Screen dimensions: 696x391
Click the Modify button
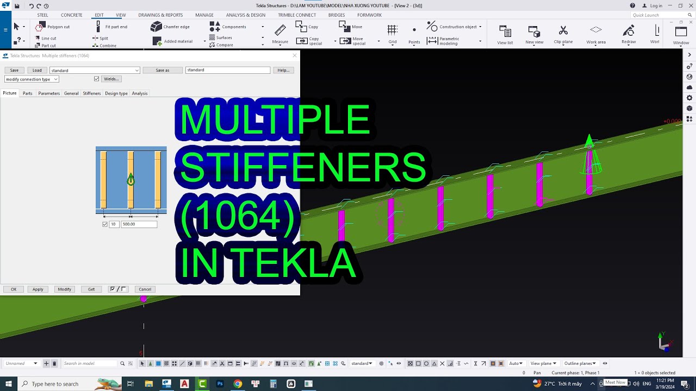click(x=64, y=289)
